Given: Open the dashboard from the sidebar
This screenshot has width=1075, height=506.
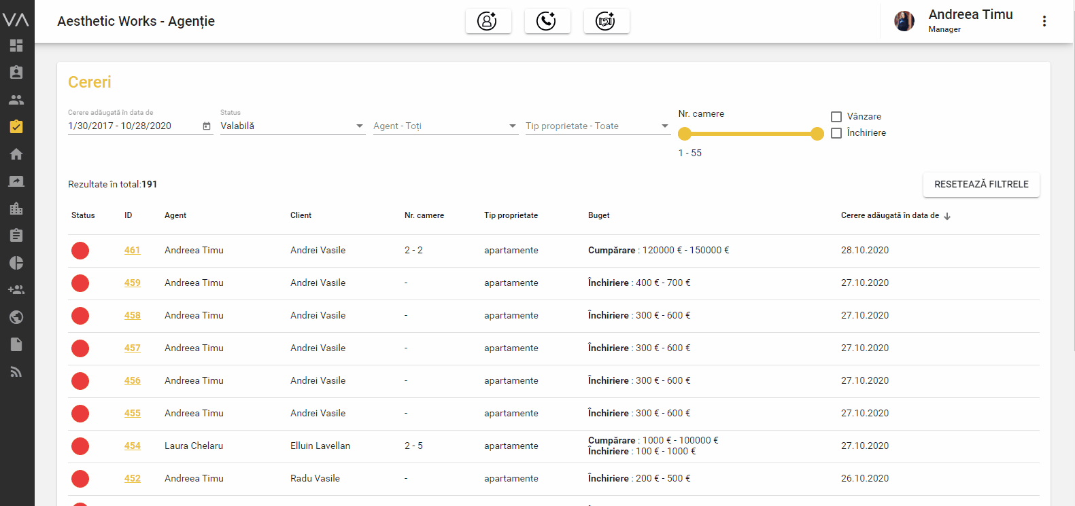Looking at the screenshot, I should pyautogui.click(x=16, y=46).
